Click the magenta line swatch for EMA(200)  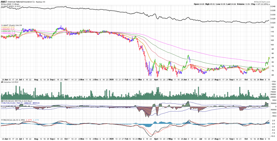[x=2, y=33]
